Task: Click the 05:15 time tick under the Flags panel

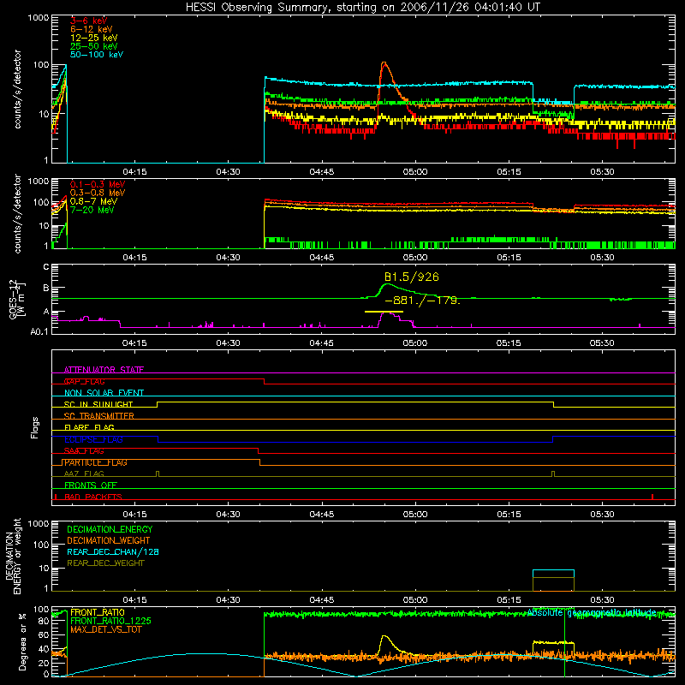Action: click(509, 515)
